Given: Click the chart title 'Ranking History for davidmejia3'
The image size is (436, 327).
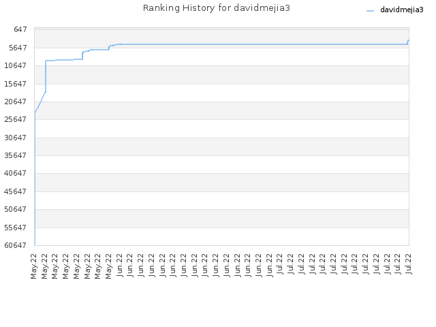Looking at the screenshot, I should click(x=217, y=8).
